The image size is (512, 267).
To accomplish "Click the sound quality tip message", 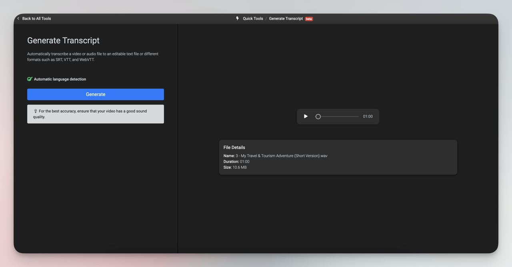I will pyautogui.click(x=96, y=114).
